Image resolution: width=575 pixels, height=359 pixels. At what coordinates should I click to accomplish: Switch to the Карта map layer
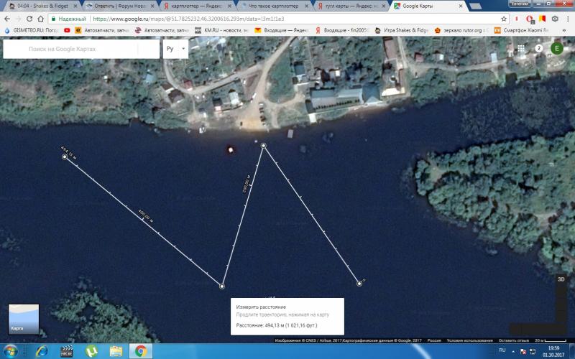(23, 320)
